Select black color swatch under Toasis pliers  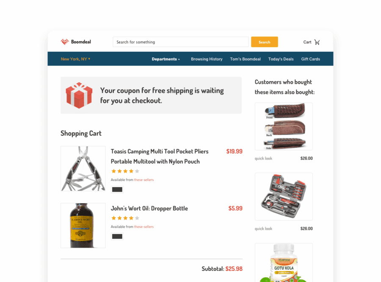[117, 190]
